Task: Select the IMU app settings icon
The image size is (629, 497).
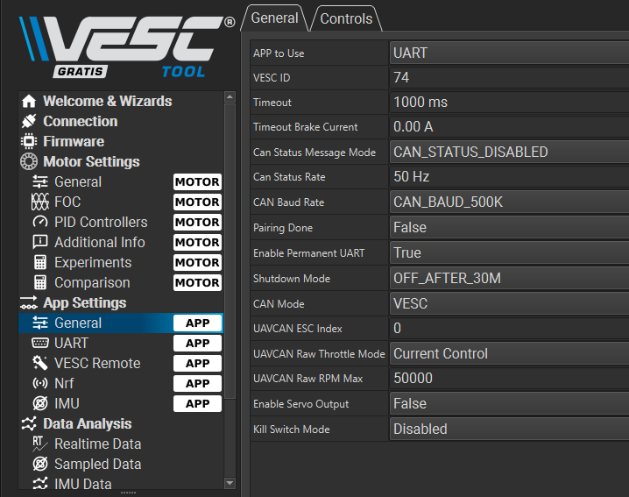Action: 40,403
